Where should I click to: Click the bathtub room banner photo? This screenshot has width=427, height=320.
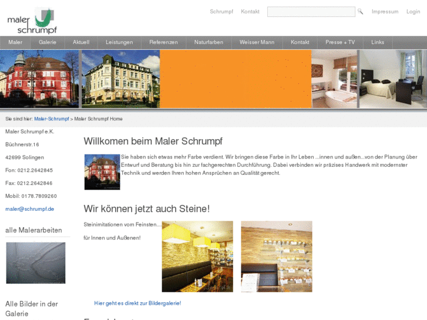334,79
